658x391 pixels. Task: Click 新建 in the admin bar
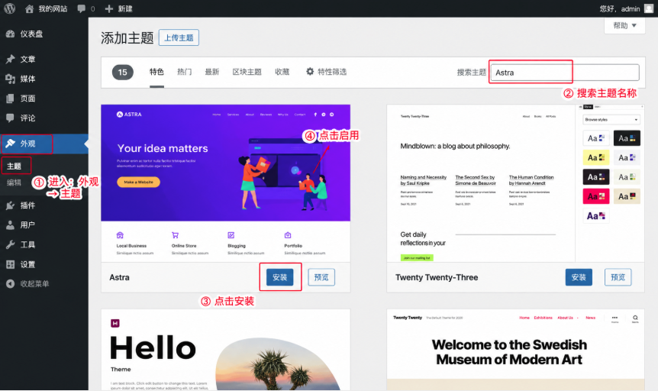[125, 9]
